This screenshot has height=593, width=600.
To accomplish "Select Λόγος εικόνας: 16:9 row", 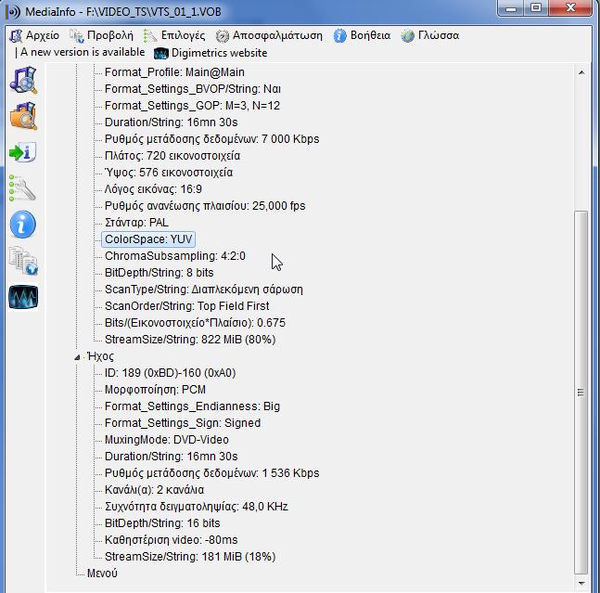I will [x=153, y=189].
